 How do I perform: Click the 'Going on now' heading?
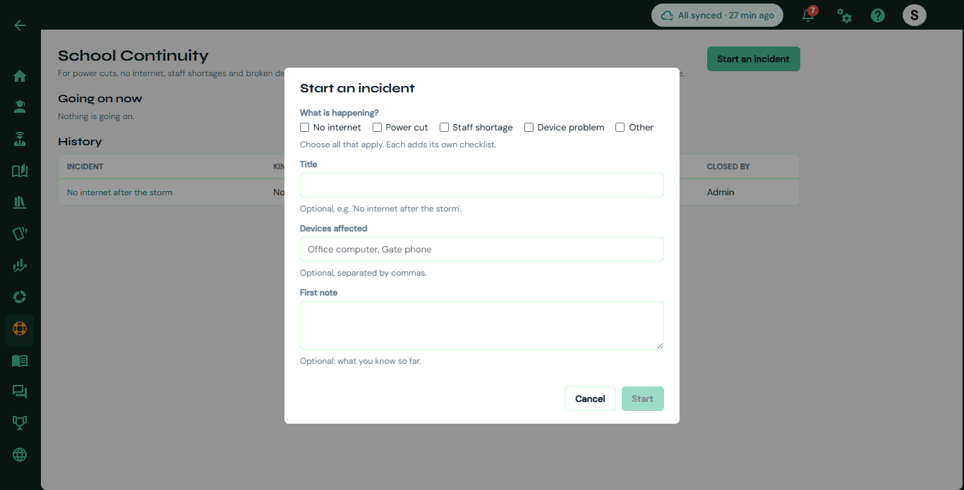click(x=100, y=99)
